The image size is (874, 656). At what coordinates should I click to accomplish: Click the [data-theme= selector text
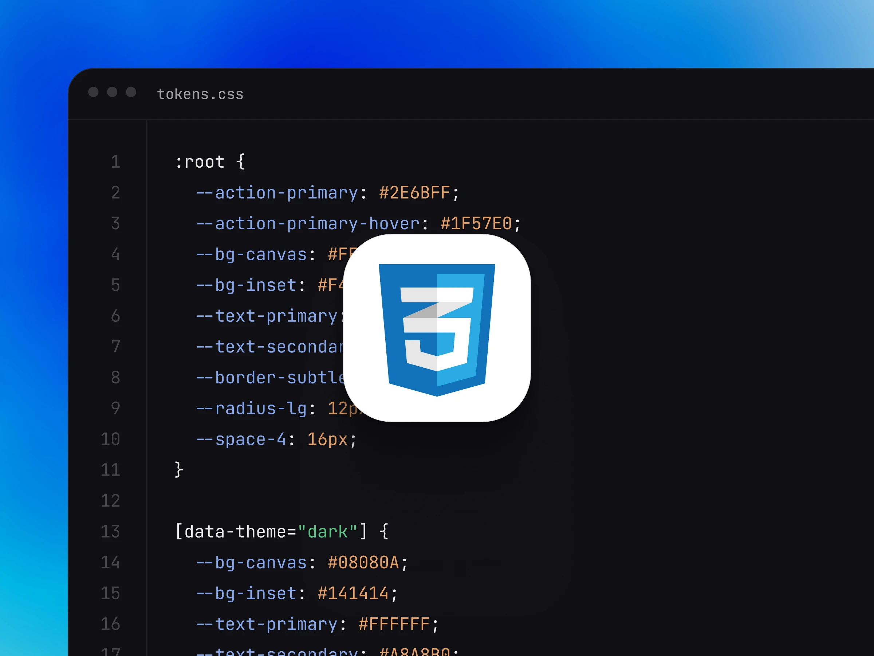[236, 532]
